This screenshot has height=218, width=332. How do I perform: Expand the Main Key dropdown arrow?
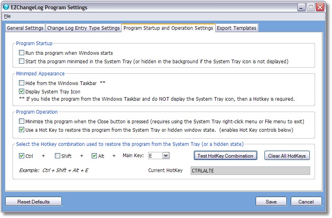[x=166, y=156]
